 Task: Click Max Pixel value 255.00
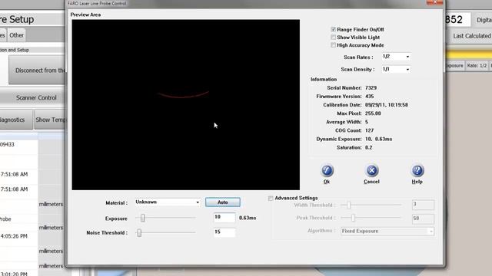pyautogui.click(x=373, y=113)
